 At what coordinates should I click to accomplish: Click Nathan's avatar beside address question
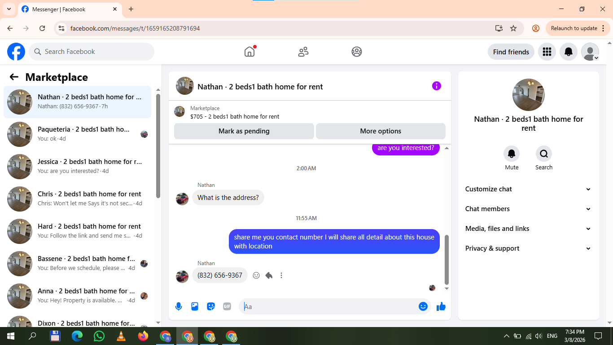coord(182,199)
